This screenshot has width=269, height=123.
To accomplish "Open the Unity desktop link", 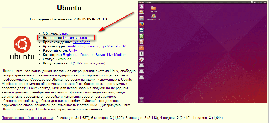I will [73, 51].
